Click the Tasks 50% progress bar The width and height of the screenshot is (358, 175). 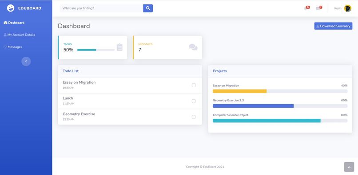[96, 50]
